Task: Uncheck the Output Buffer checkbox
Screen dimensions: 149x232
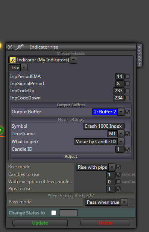Action: pyautogui.click(x=128, y=112)
